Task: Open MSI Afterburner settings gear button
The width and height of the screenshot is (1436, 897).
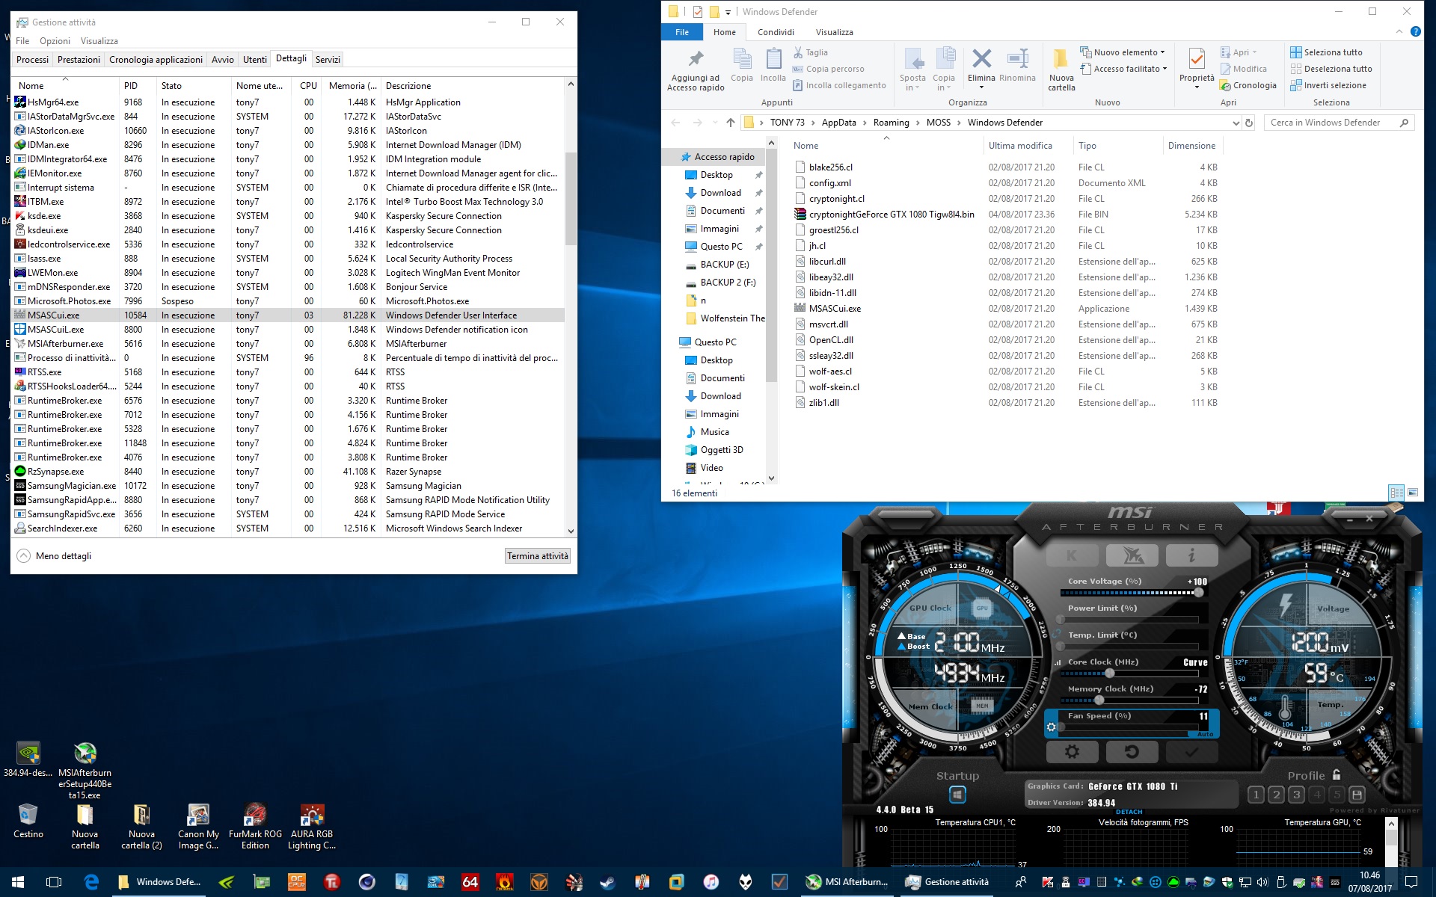Action: point(1072,751)
